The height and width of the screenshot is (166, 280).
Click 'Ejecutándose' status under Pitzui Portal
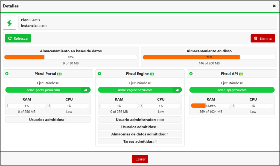point(48,83)
